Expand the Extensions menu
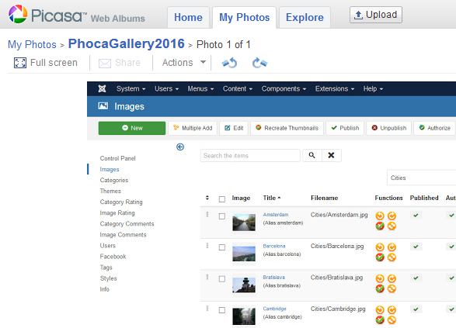 point(335,89)
